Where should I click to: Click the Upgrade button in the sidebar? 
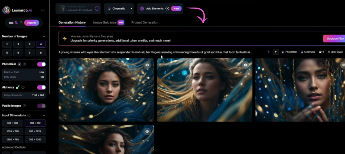32,23
